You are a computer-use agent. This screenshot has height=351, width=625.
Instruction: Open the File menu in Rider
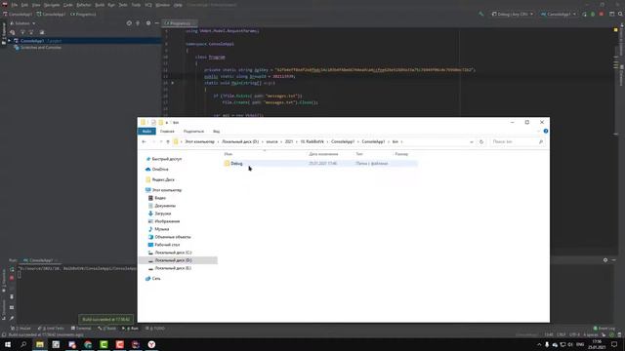pyautogui.click(x=15, y=5)
